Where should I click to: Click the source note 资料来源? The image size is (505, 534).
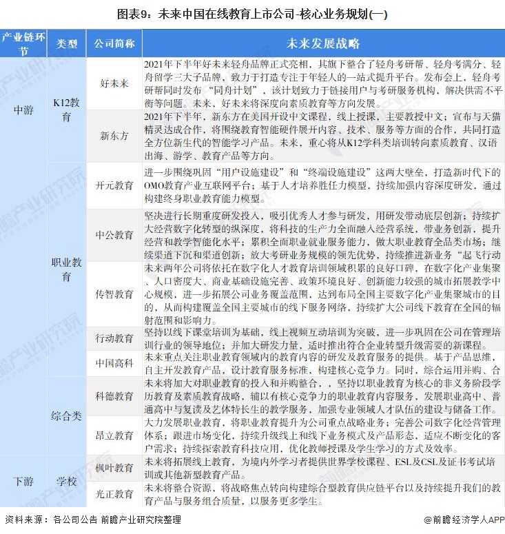tap(93, 520)
